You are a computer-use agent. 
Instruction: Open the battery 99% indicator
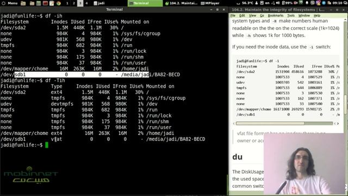tap(287, 3)
